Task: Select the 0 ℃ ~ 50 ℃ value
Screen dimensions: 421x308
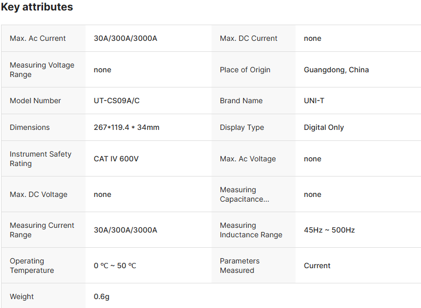Action: [115, 266]
